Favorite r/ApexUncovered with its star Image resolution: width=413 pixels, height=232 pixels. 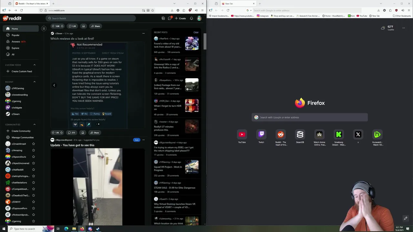tap(34, 163)
